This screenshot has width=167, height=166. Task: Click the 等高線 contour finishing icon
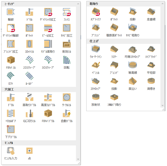click(x=133, y=65)
